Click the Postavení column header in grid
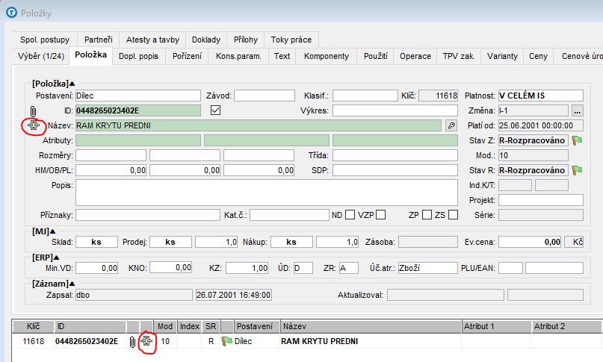Viewport: 603px width, 362px height. (256, 326)
